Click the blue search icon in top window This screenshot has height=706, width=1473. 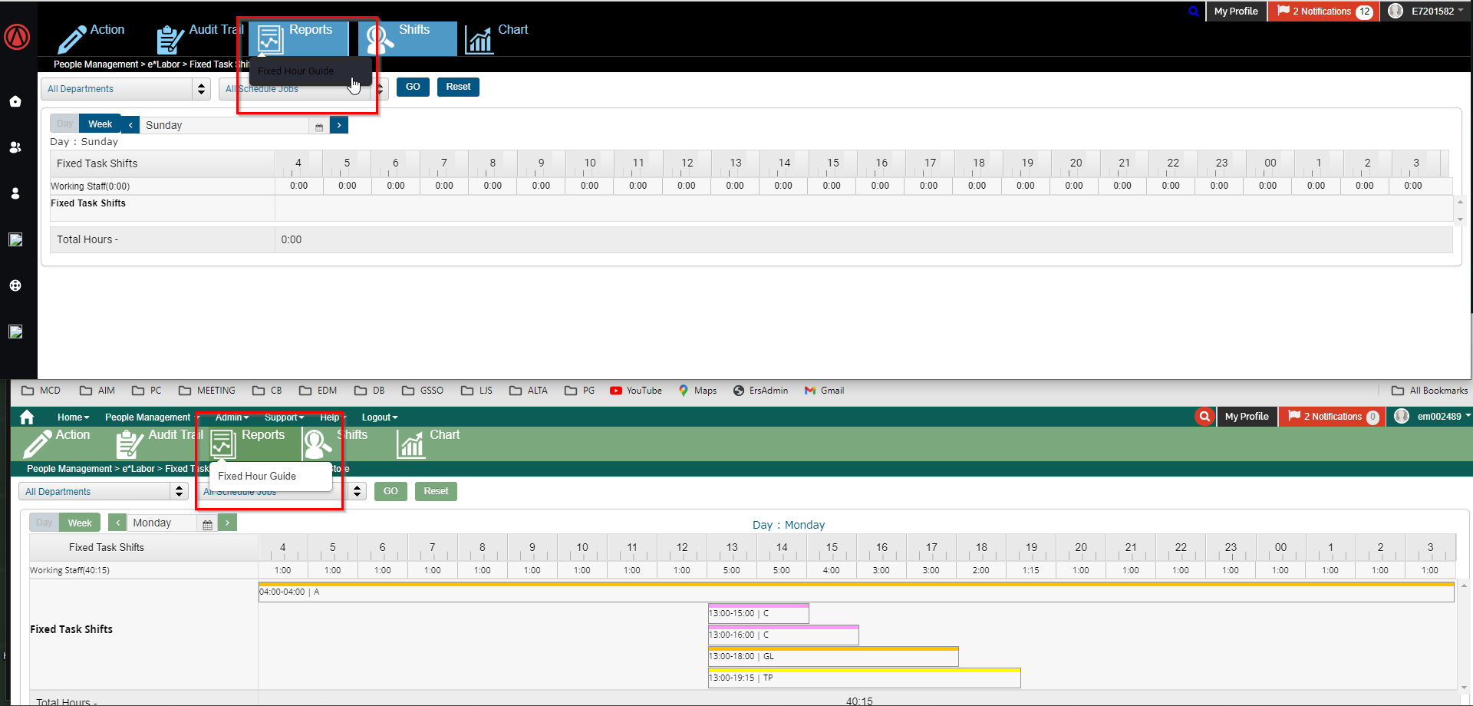tap(1193, 12)
